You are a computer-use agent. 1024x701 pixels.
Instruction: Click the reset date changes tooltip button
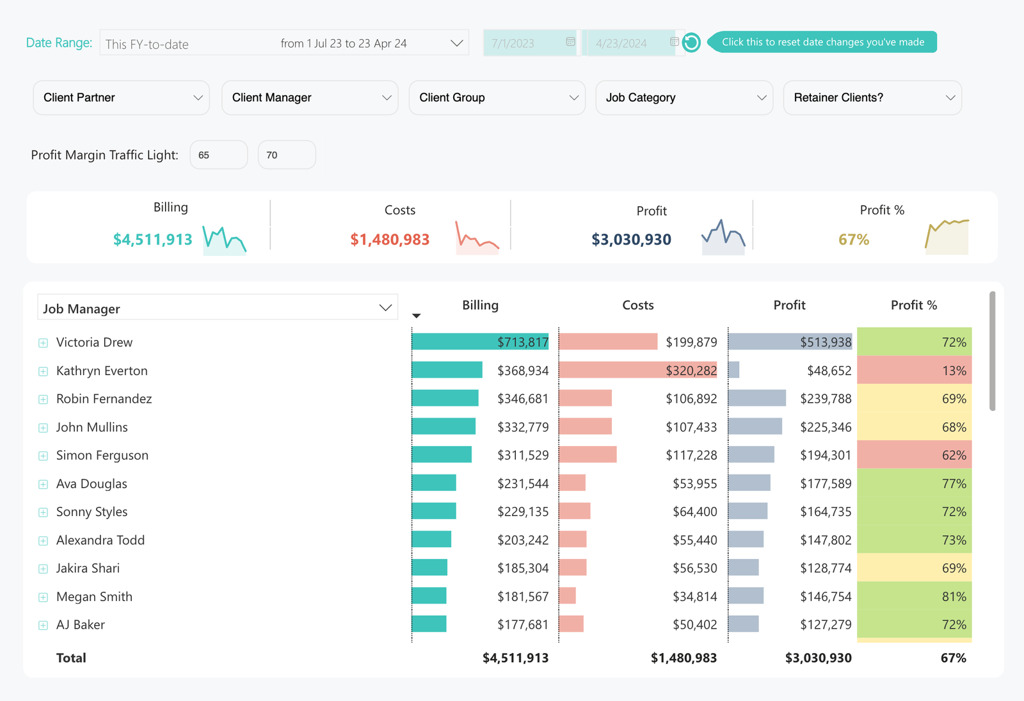coord(822,42)
